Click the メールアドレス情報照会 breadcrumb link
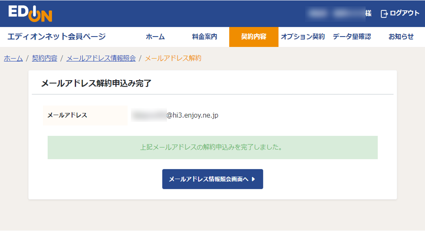This screenshot has height=231, width=425. click(101, 58)
